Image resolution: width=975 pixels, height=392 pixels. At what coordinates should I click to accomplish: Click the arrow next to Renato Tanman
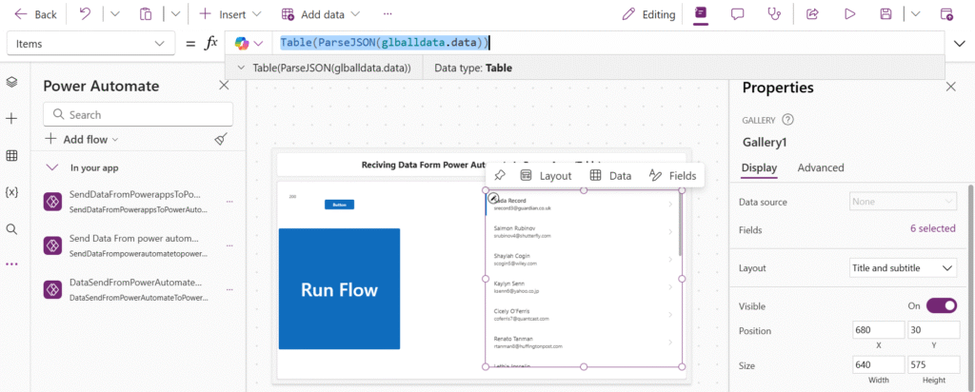[670, 343]
